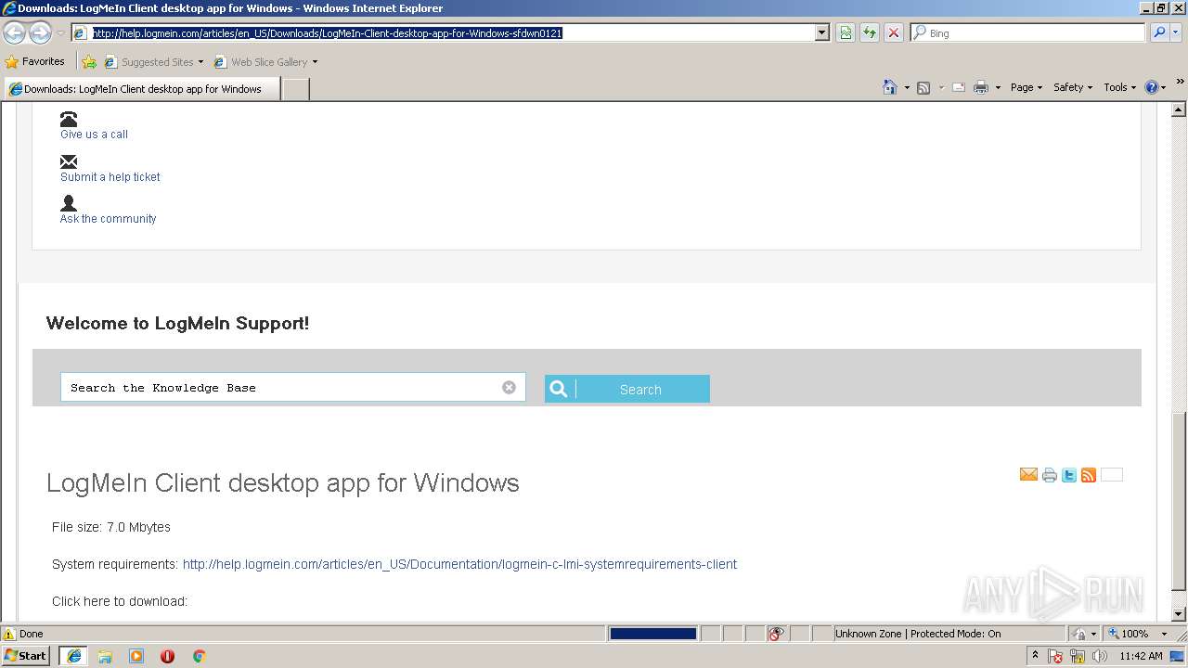Open Windows Explorer folder in taskbar

(105, 656)
